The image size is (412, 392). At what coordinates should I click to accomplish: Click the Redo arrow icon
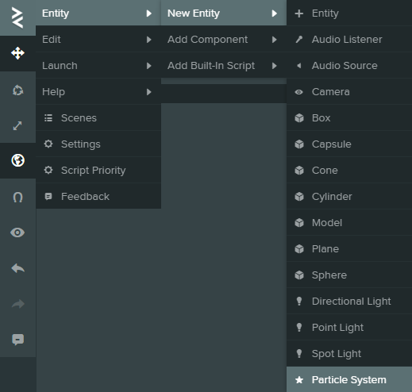click(x=17, y=304)
